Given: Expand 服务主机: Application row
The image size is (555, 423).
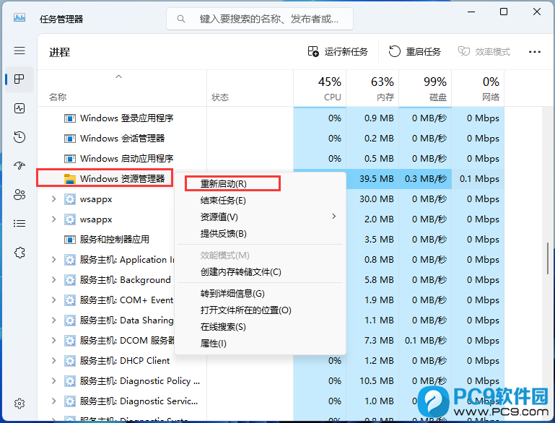Looking at the screenshot, I should click(x=53, y=259).
